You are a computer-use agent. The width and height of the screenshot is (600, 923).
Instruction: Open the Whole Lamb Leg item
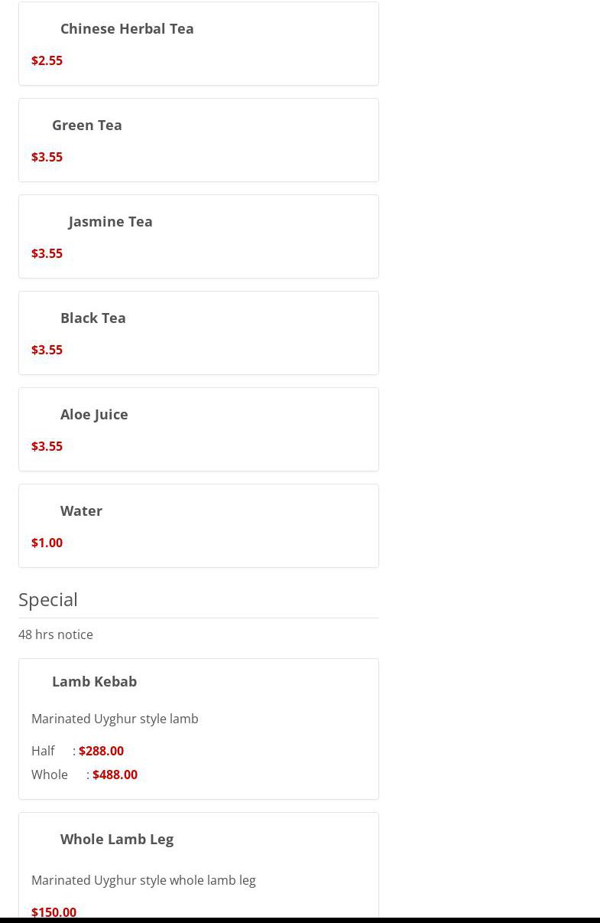(x=116, y=839)
